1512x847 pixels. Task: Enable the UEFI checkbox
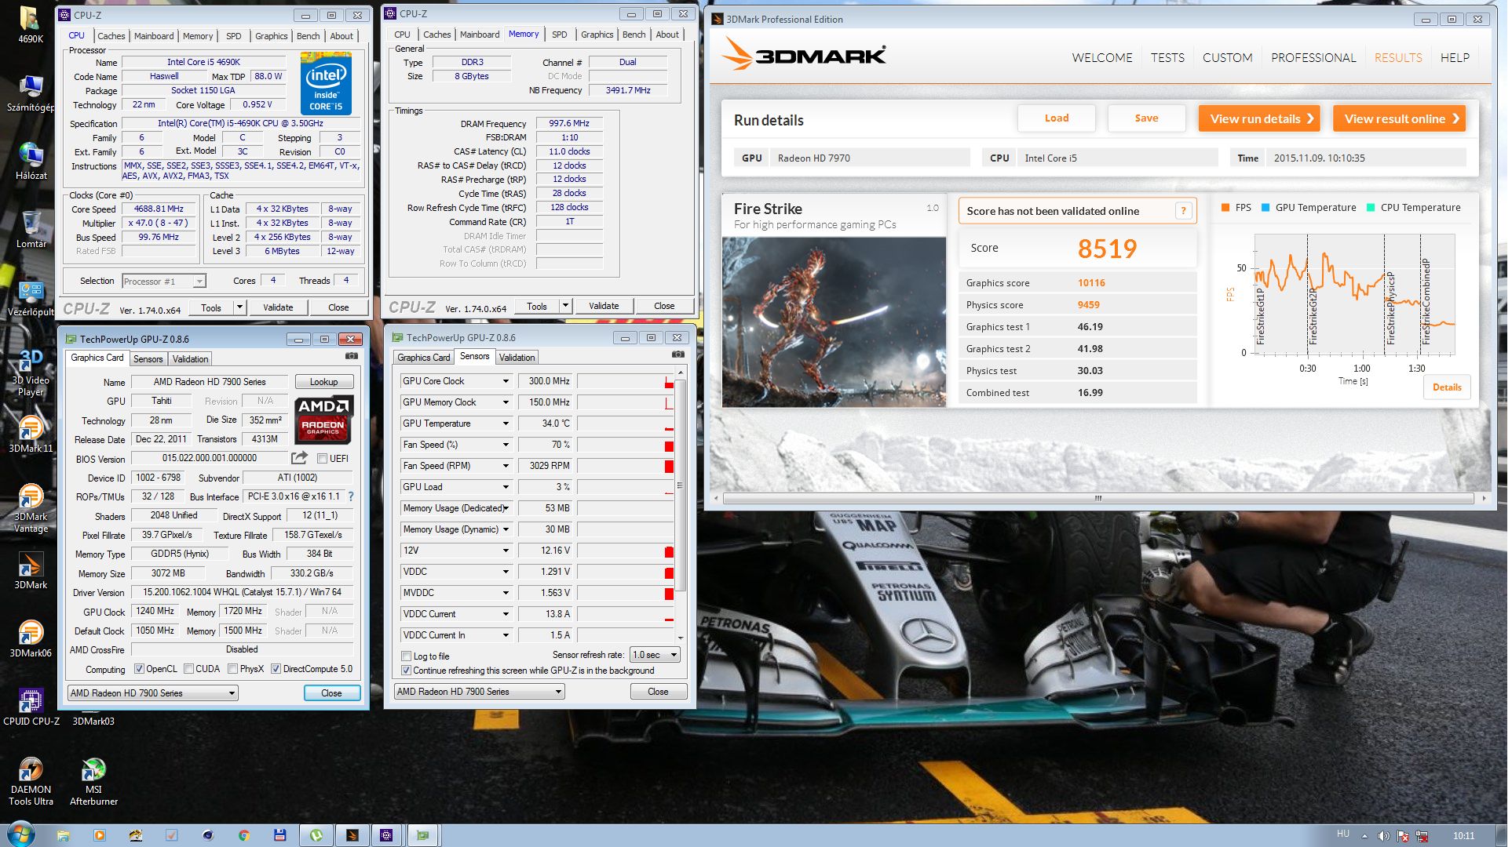coord(322,459)
